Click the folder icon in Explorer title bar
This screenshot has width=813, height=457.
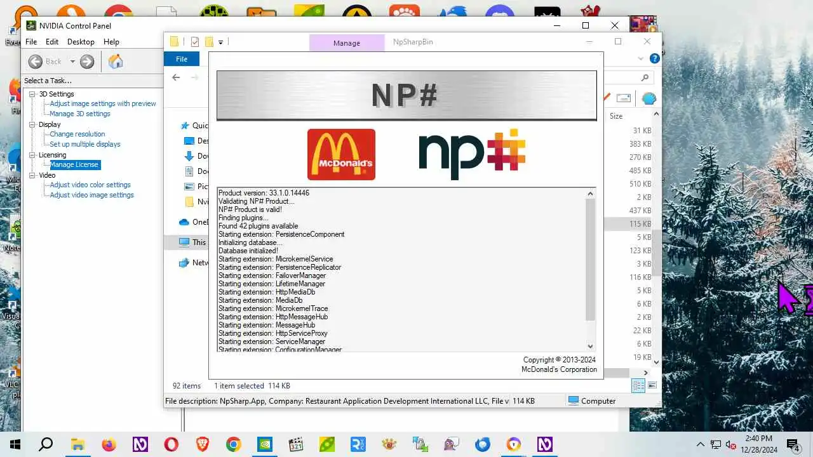click(174, 42)
